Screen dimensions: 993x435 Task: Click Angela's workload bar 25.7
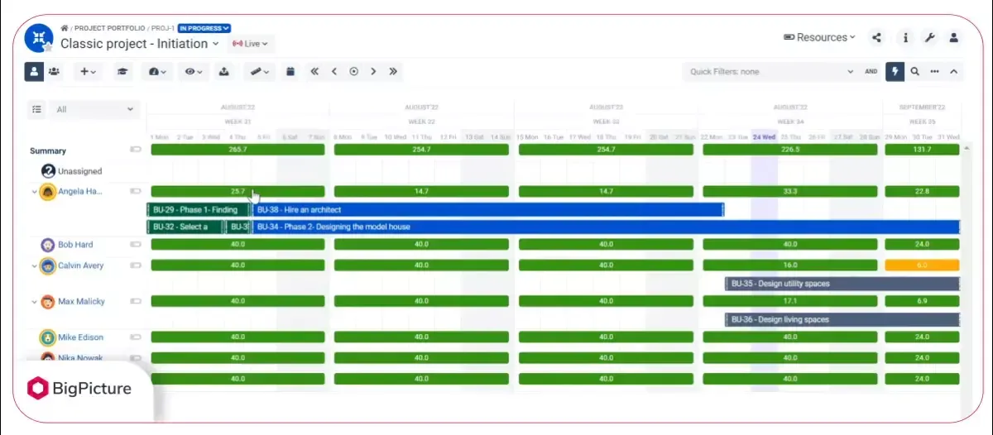(x=237, y=191)
